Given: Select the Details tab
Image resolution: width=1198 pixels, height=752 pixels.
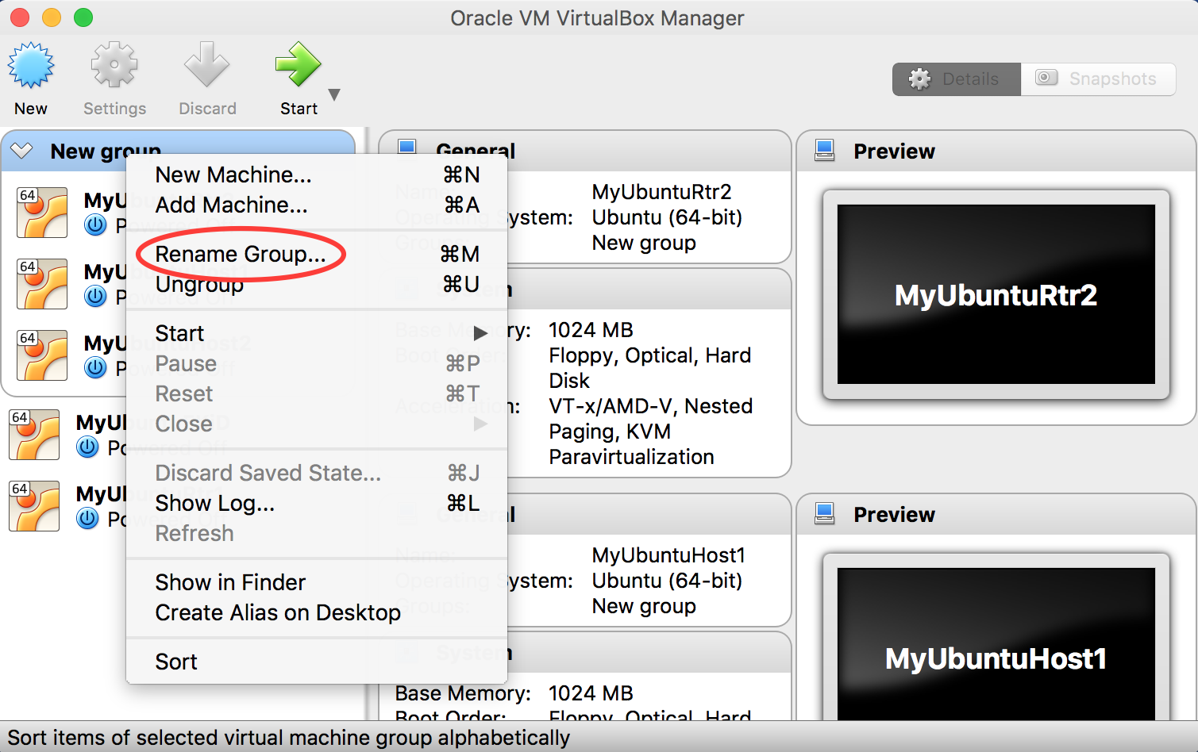Looking at the screenshot, I should pos(956,79).
